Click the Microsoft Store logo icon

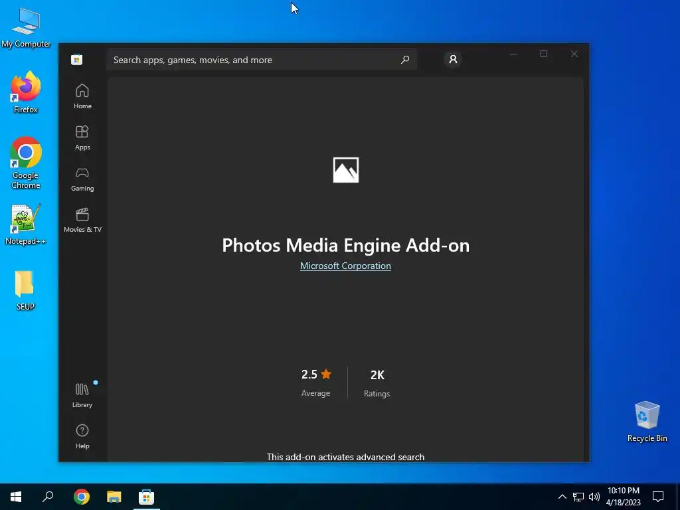(77, 59)
